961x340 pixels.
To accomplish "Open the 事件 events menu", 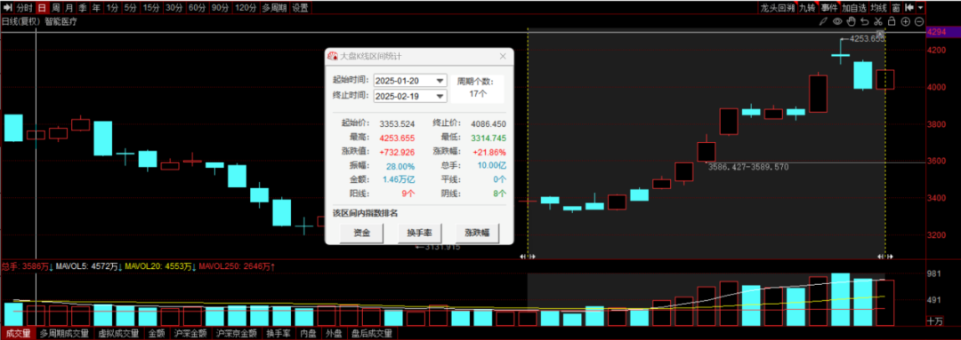I will pyautogui.click(x=828, y=8).
